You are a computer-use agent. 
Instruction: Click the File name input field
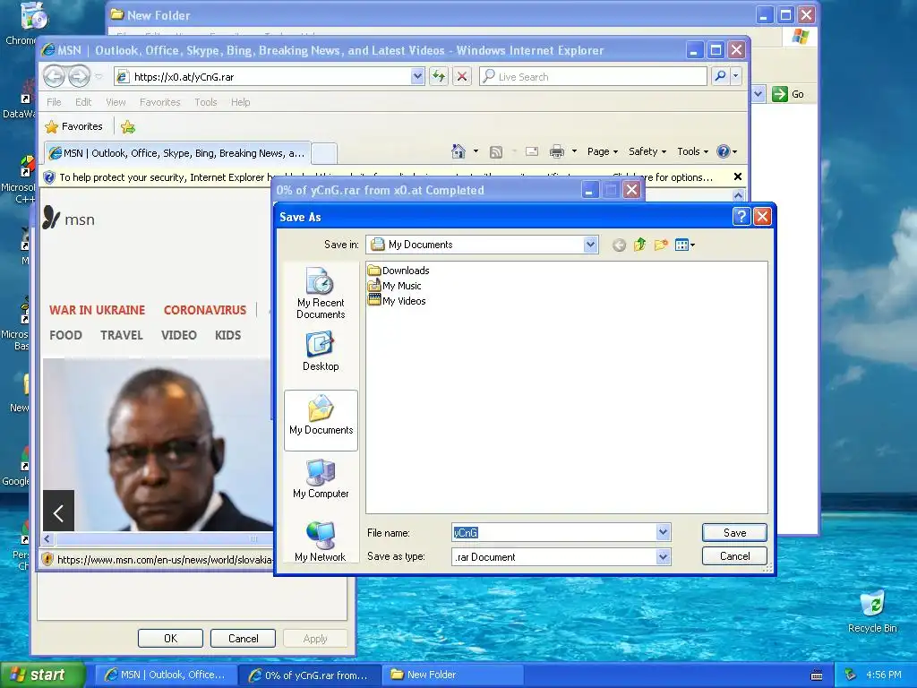point(553,532)
